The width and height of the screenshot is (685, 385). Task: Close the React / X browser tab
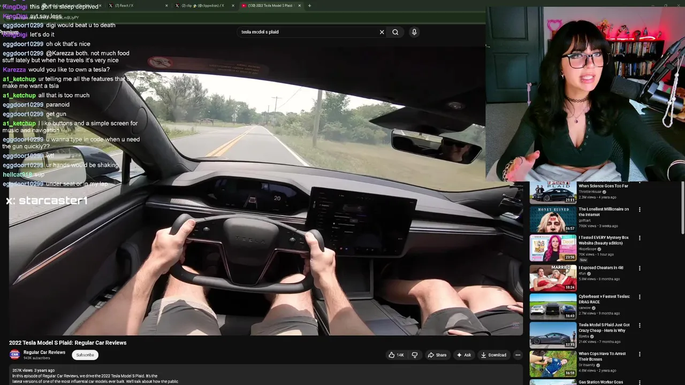(166, 5)
